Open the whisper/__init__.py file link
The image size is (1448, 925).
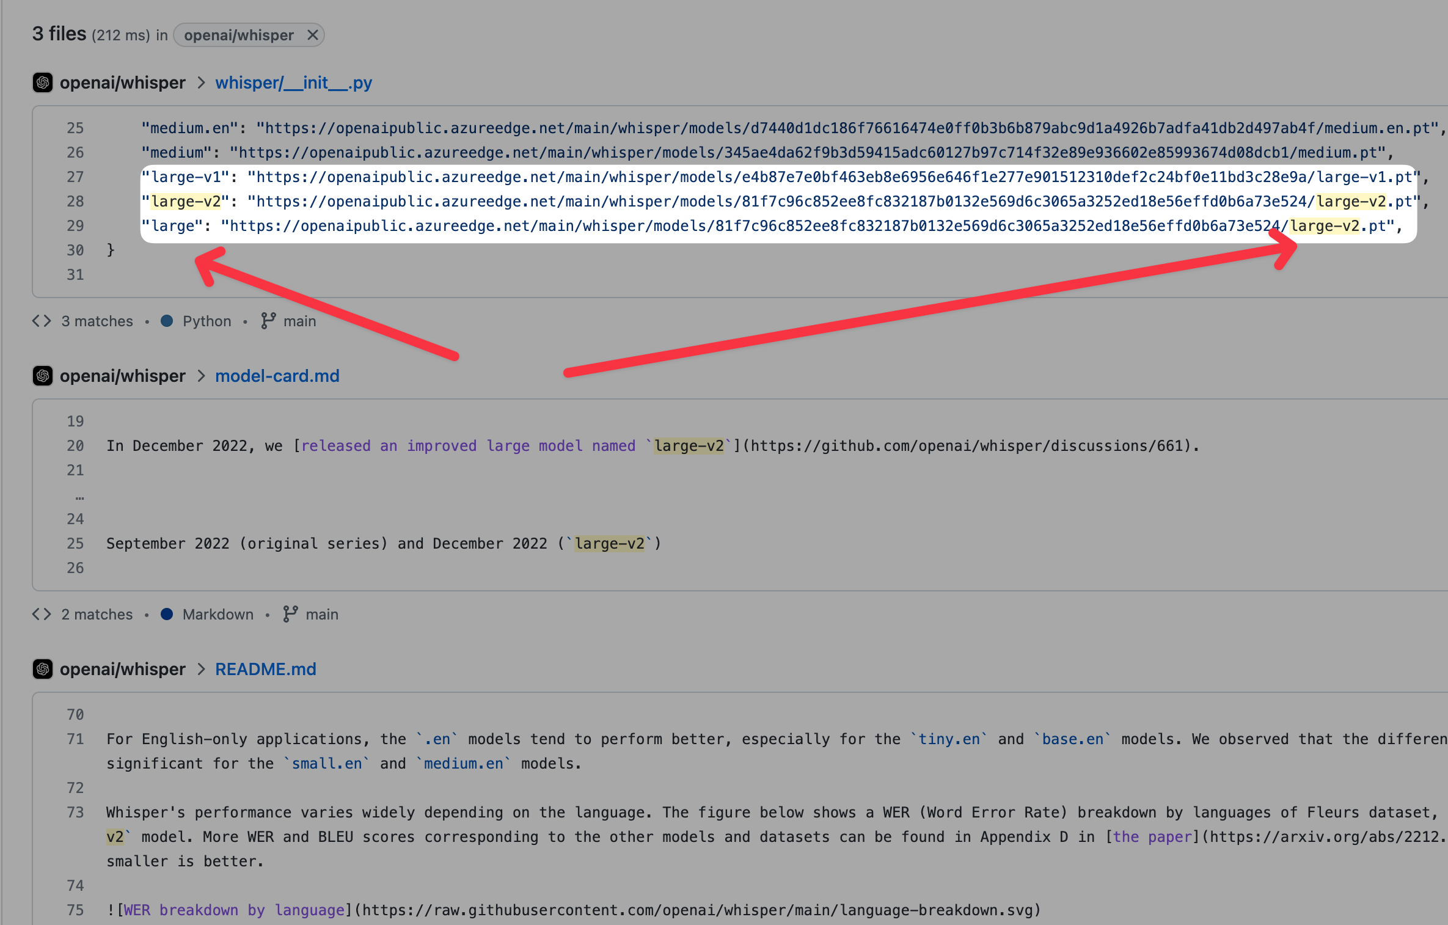pos(293,82)
